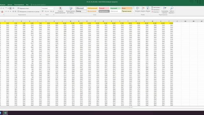Click the decrease indent icon
The height and width of the screenshot is (115, 204).
[13, 11]
